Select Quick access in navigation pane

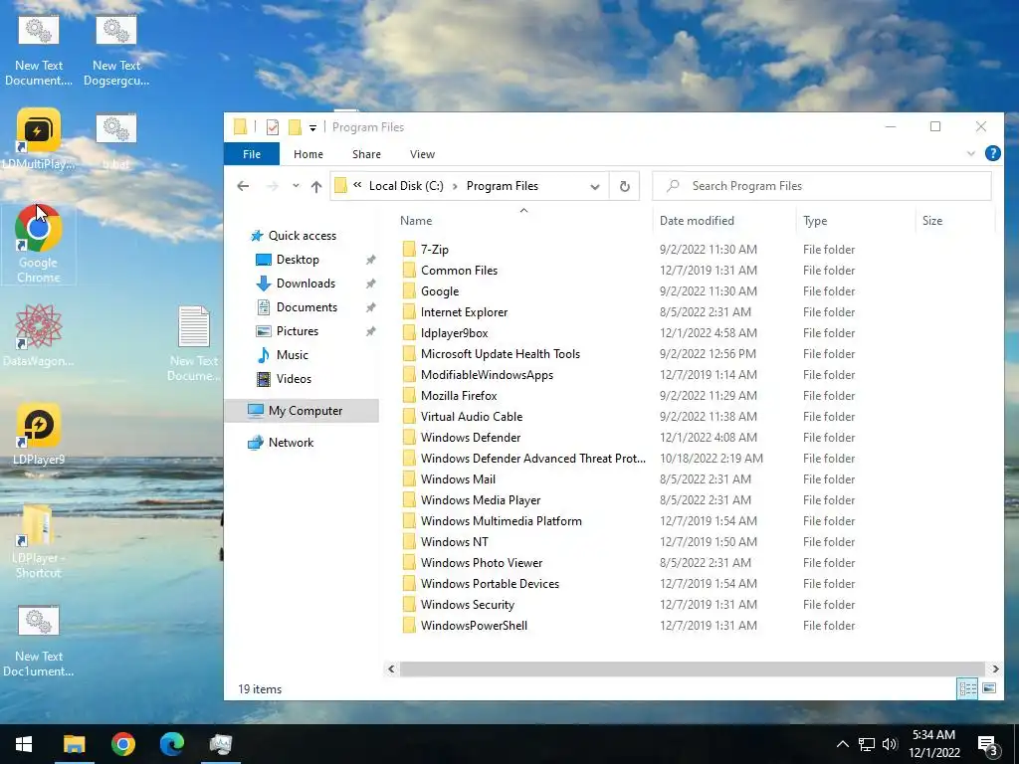point(303,236)
